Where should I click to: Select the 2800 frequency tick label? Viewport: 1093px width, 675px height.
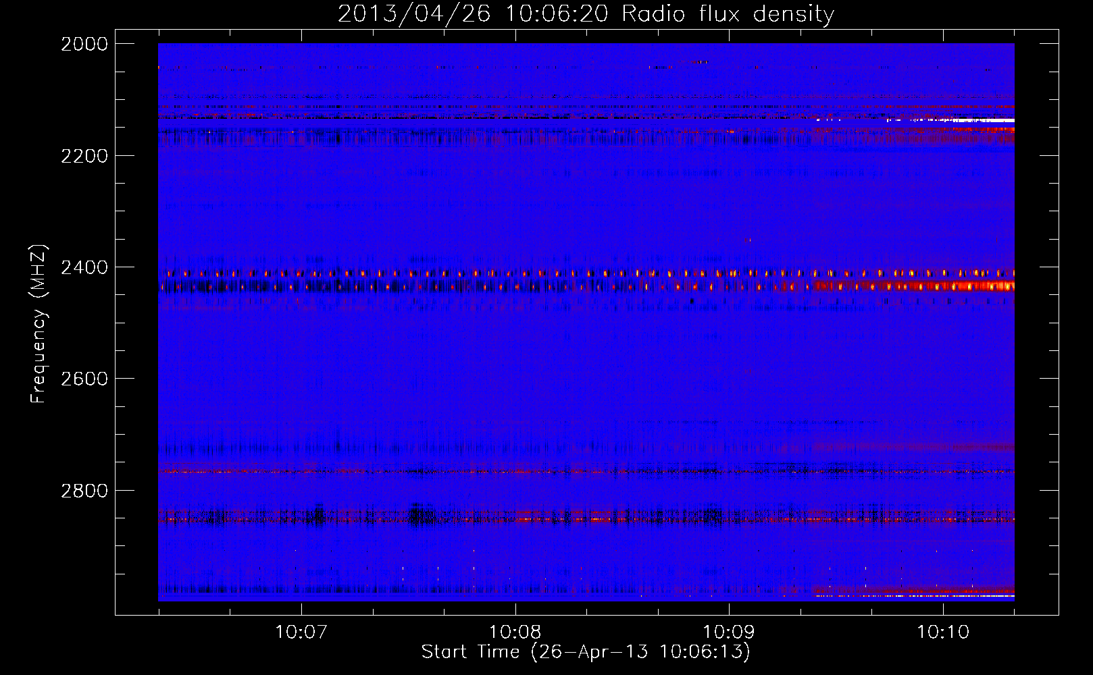[x=84, y=490]
